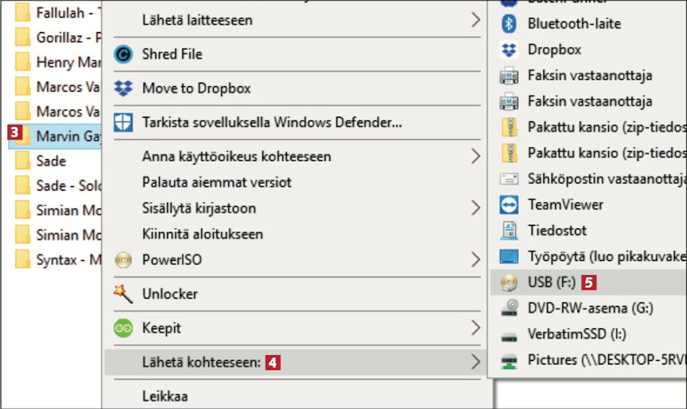
Task: Click the Unlocker wand icon
Action: 123,294
